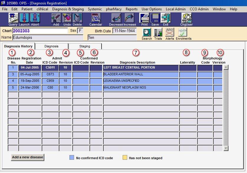Click the Undo eraser icon

point(67,18)
